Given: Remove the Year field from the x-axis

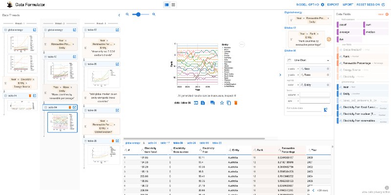Looking at the screenshot, I should 327,68.
